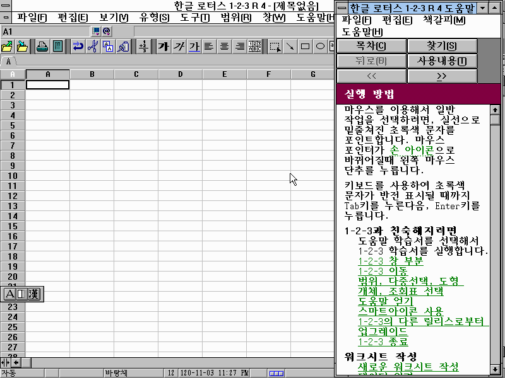Screen dimensions: 505x378
Task: Open the 편집(E) menu in 1-2-3
Action: (73, 18)
